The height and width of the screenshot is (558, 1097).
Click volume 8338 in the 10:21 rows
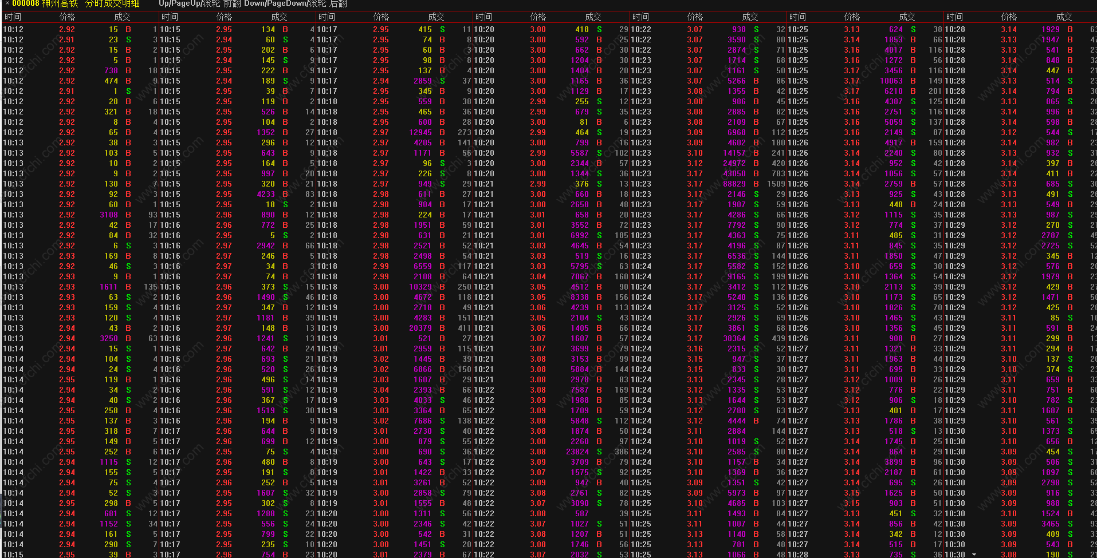(580, 297)
